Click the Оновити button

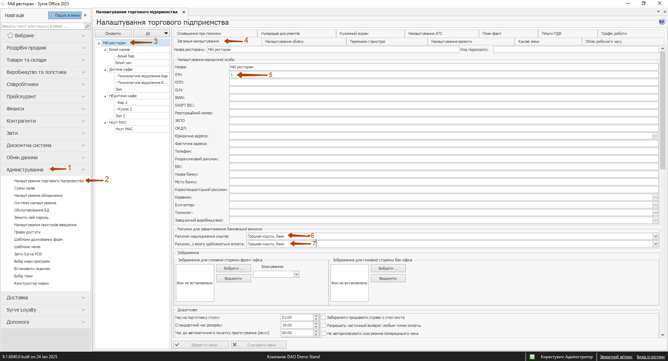[x=113, y=33]
